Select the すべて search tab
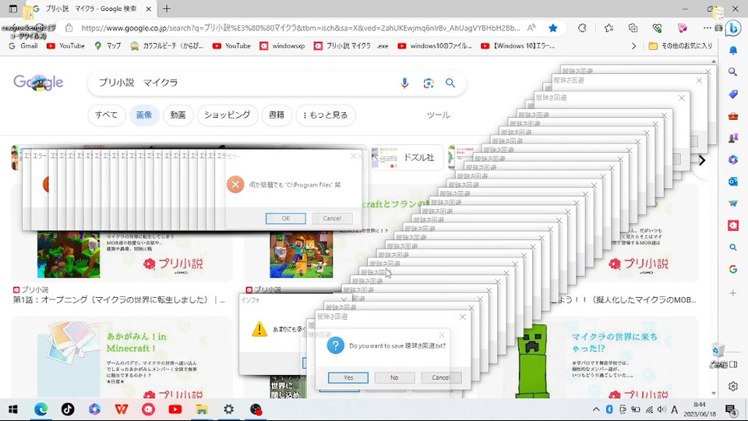The height and width of the screenshot is (421, 748). [x=107, y=115]
